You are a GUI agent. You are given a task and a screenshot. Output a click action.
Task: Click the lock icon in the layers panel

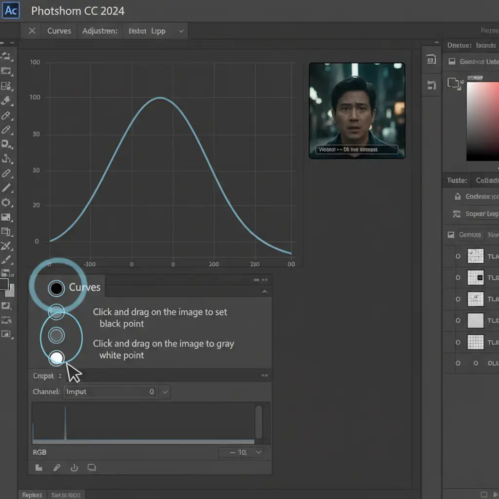457,196
